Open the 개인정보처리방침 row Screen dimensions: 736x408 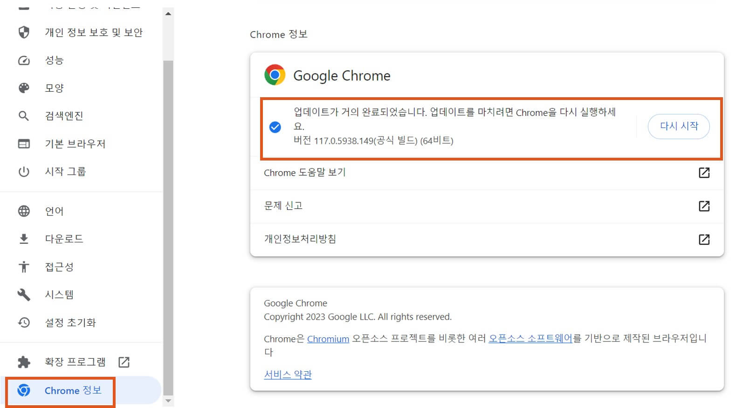487,239
